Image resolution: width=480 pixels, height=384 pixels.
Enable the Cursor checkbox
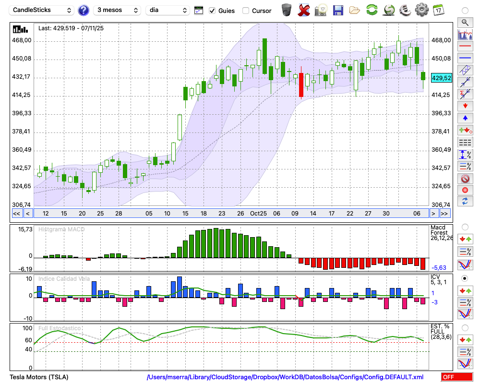pos(246,11)
